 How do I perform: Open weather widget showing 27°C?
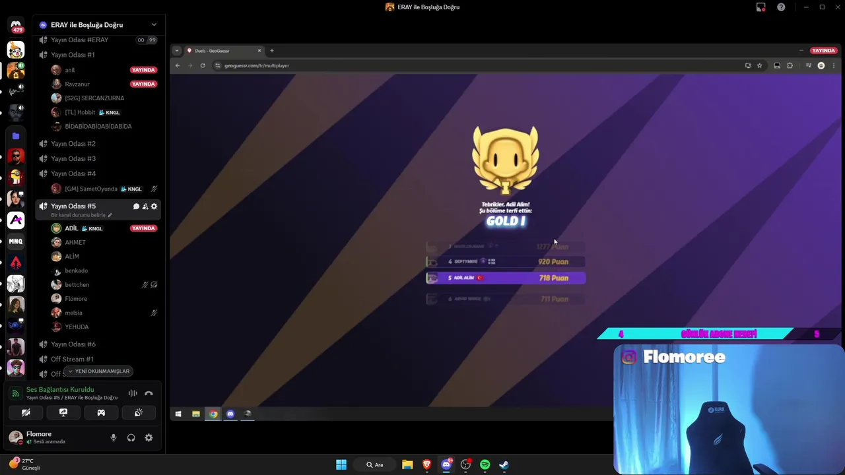[24, 464]
